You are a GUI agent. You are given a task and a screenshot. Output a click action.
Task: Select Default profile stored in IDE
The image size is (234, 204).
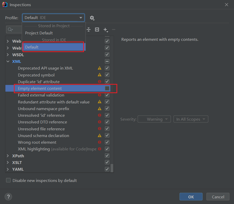pos(54,47)
